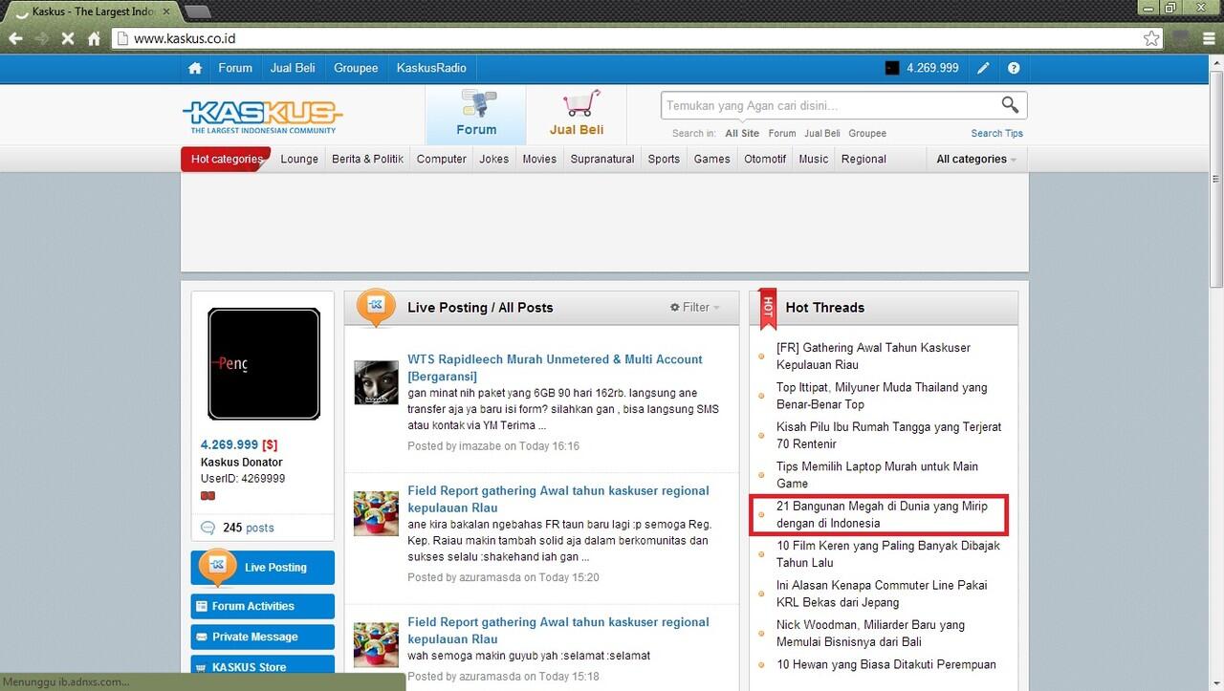1224x691 pixels.
Task: Open hot thread Top Ittipat Milyuner Muda
Action: (x=882, y=396)
